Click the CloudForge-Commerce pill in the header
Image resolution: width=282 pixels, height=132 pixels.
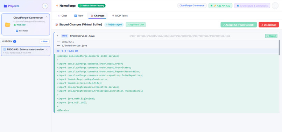pos(192,6)
